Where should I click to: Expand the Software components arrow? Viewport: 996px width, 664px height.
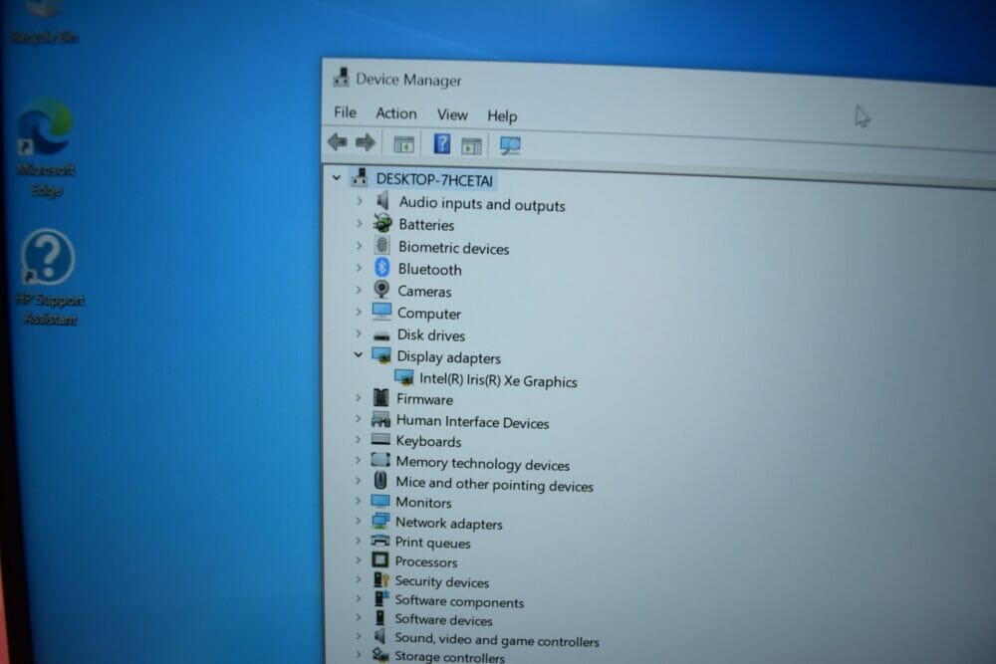(x=358, y=598)
